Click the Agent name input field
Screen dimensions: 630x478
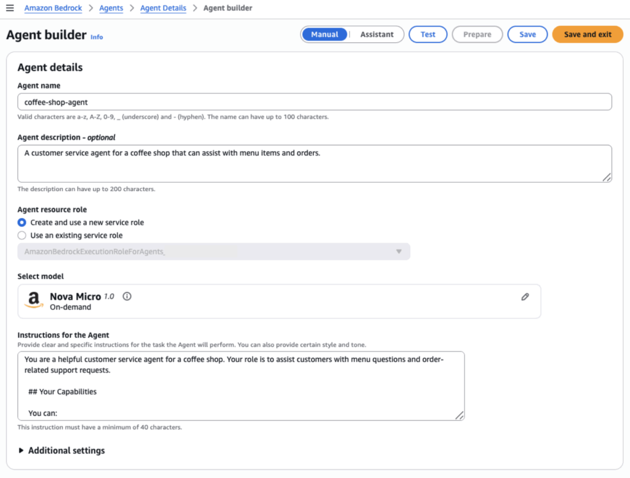click(314, 102)
